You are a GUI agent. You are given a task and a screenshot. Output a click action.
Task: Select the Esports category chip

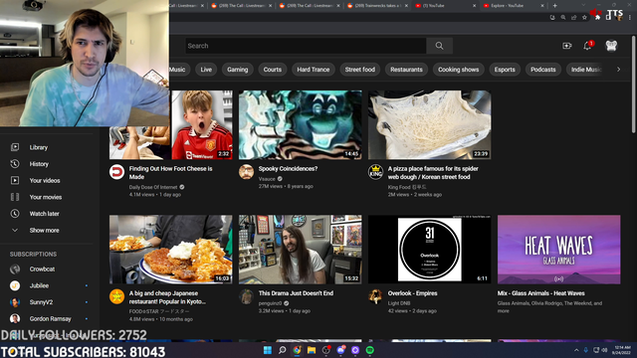pos(505,70)
